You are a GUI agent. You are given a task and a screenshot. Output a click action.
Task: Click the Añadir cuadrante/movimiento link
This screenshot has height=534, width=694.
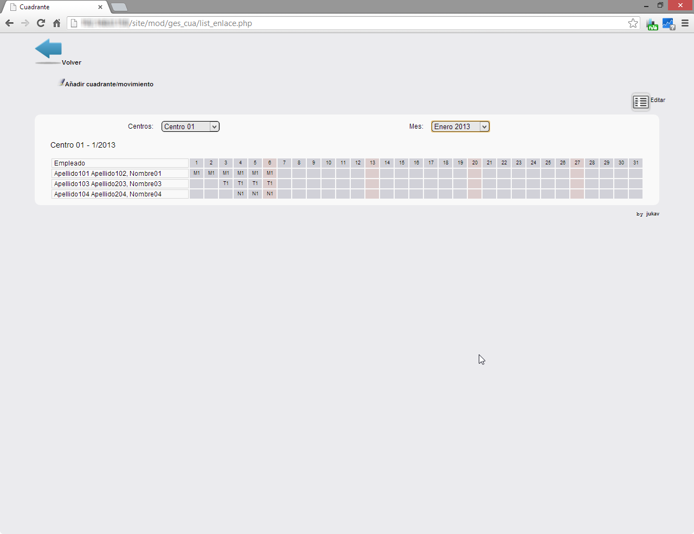(x=109, y=84)
